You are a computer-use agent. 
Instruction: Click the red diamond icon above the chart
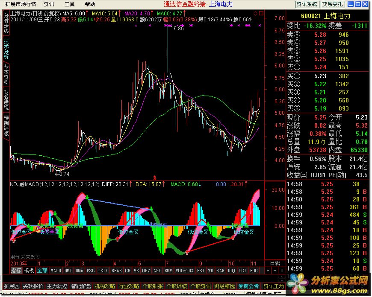255,13
